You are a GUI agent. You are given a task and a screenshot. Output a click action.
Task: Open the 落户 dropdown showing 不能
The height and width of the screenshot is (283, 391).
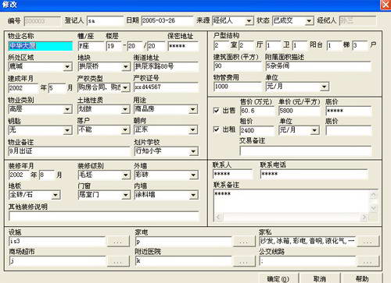(x=126, y=130)
